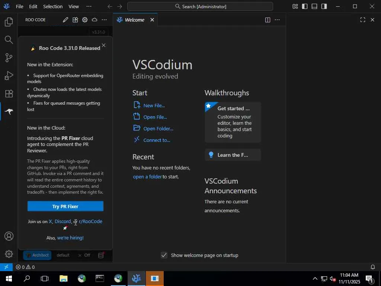The width and height of the screenshot is (381, 286).
Task: Toggle the bottom panel visibility
Action: click(314, 7)
